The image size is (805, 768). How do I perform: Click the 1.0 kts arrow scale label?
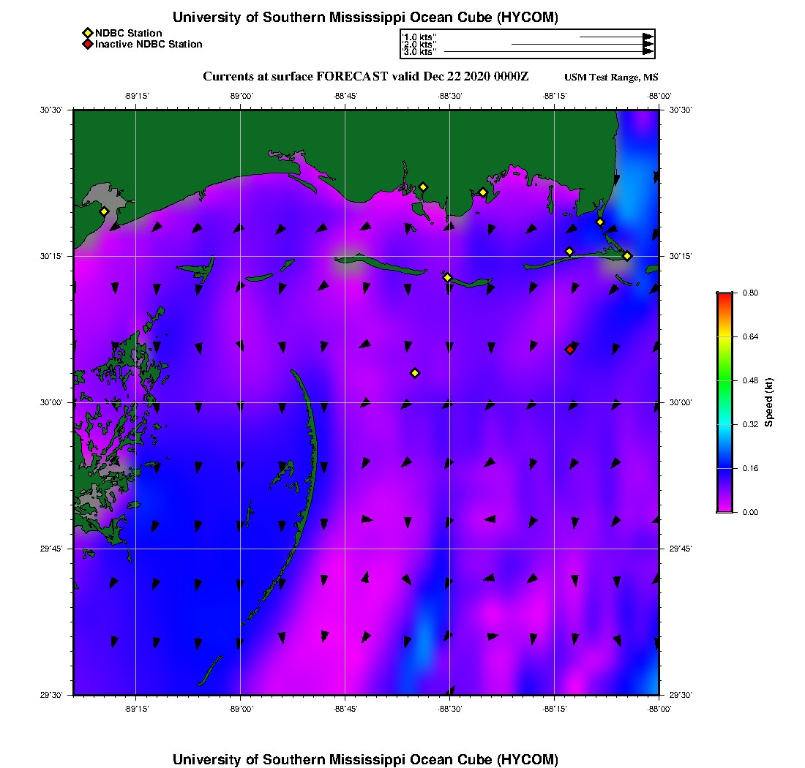(x=419, y=37)
